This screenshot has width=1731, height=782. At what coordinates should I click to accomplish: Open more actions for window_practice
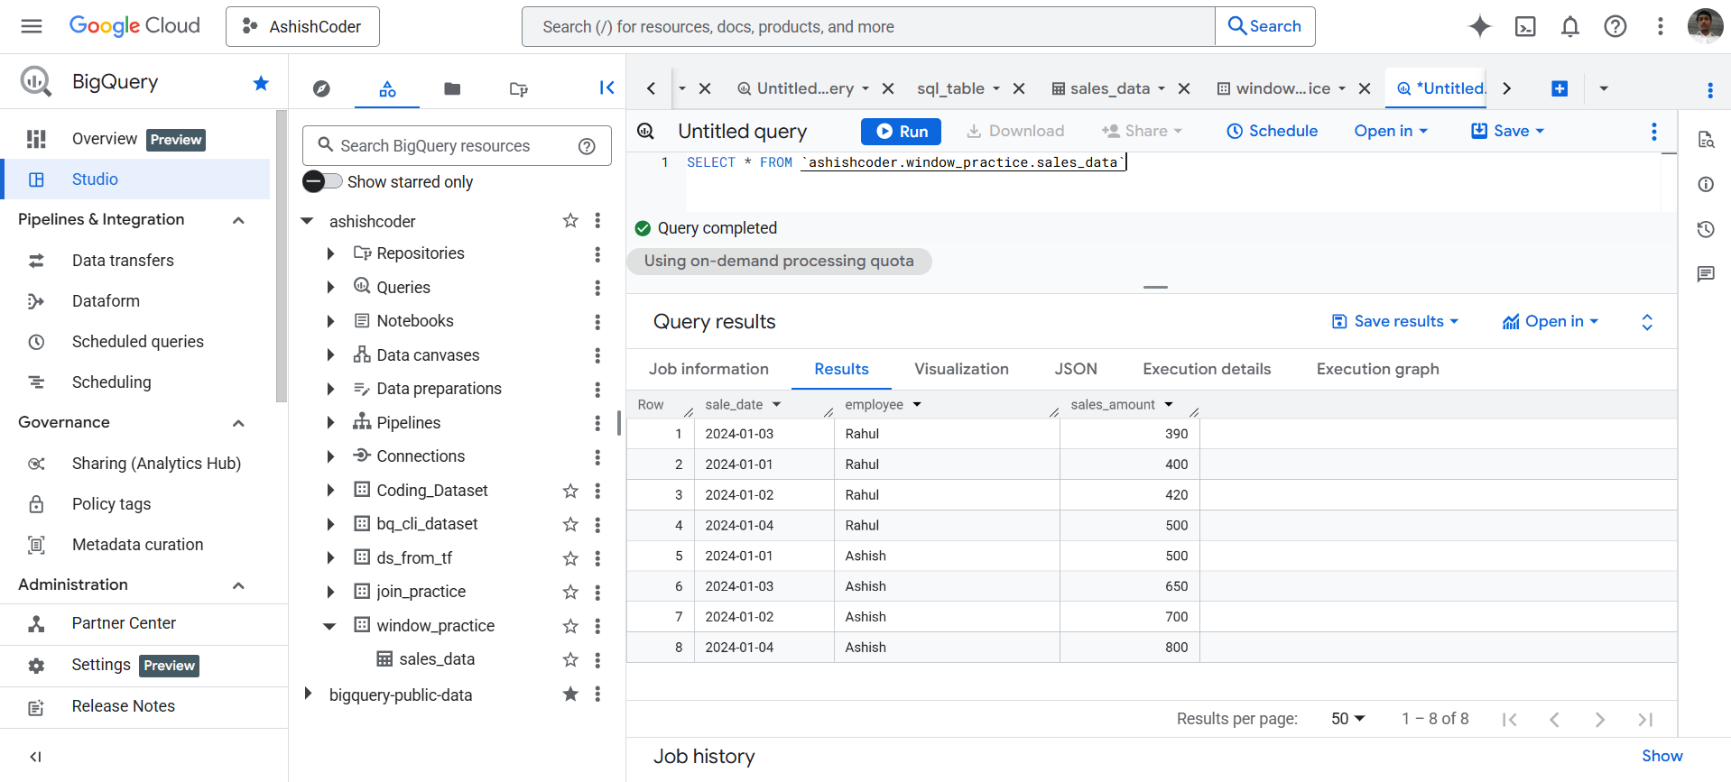(x=597, y=626)
